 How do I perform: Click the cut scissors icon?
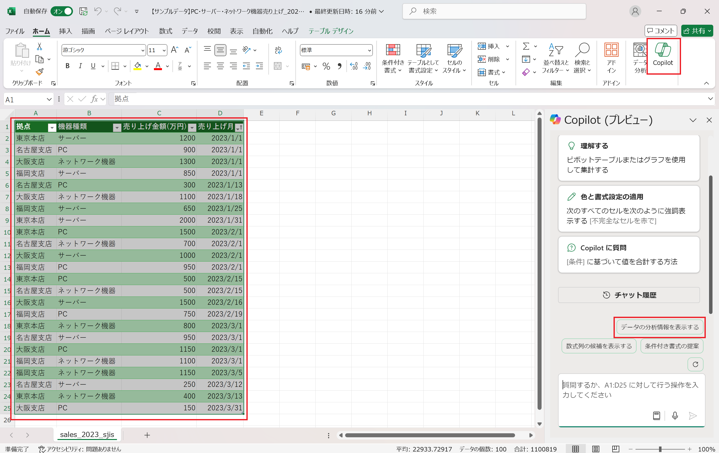coord(39,46)
